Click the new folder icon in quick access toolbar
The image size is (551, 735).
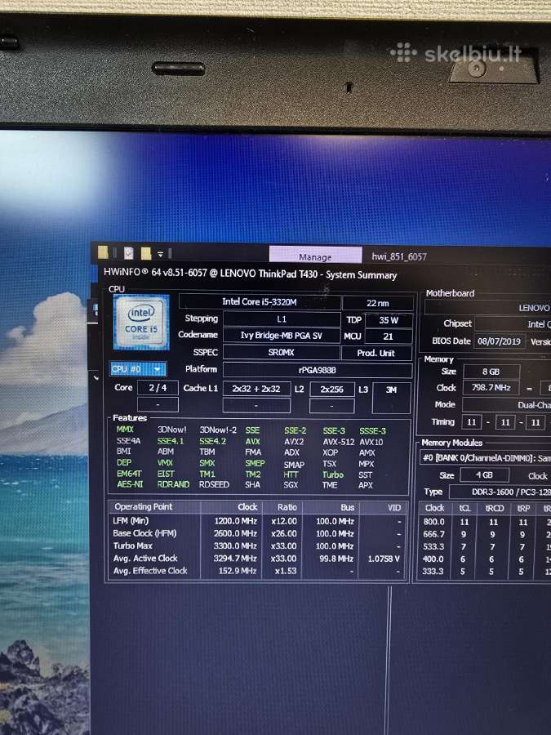tap(146, 254)
